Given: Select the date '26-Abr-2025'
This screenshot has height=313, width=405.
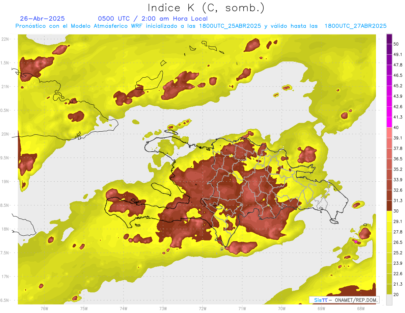Looking at the screenshot, I should point(42,19).
